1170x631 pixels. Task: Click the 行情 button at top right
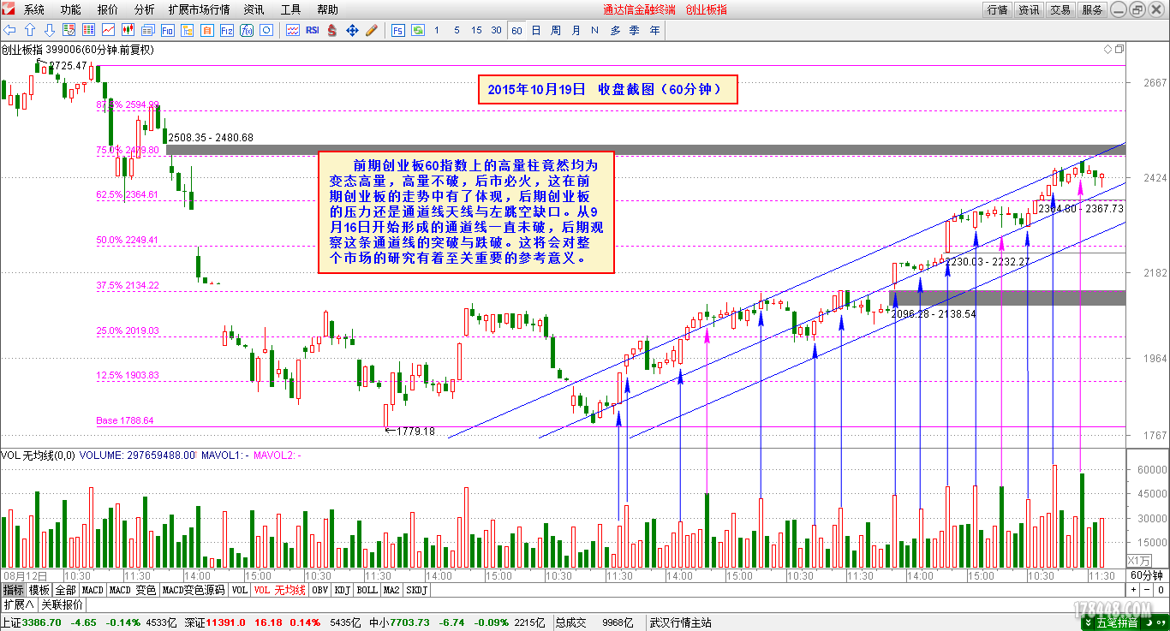pyautogui.click(x=997, y=9)
